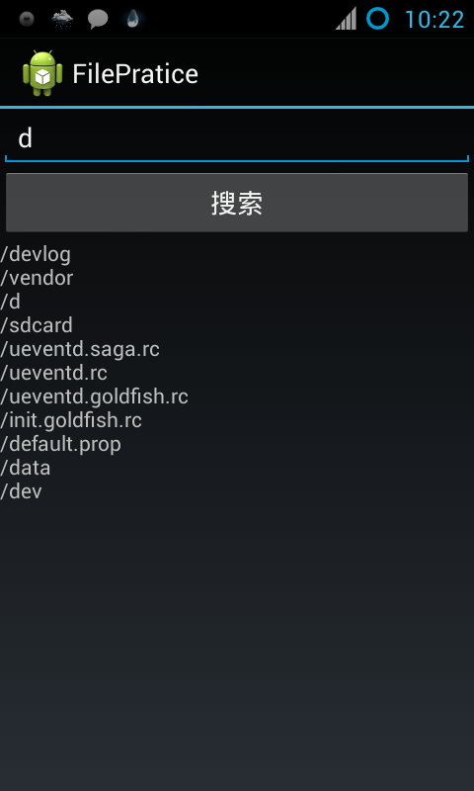
Task: Select the /default.prop file
Action: point(60,444)
